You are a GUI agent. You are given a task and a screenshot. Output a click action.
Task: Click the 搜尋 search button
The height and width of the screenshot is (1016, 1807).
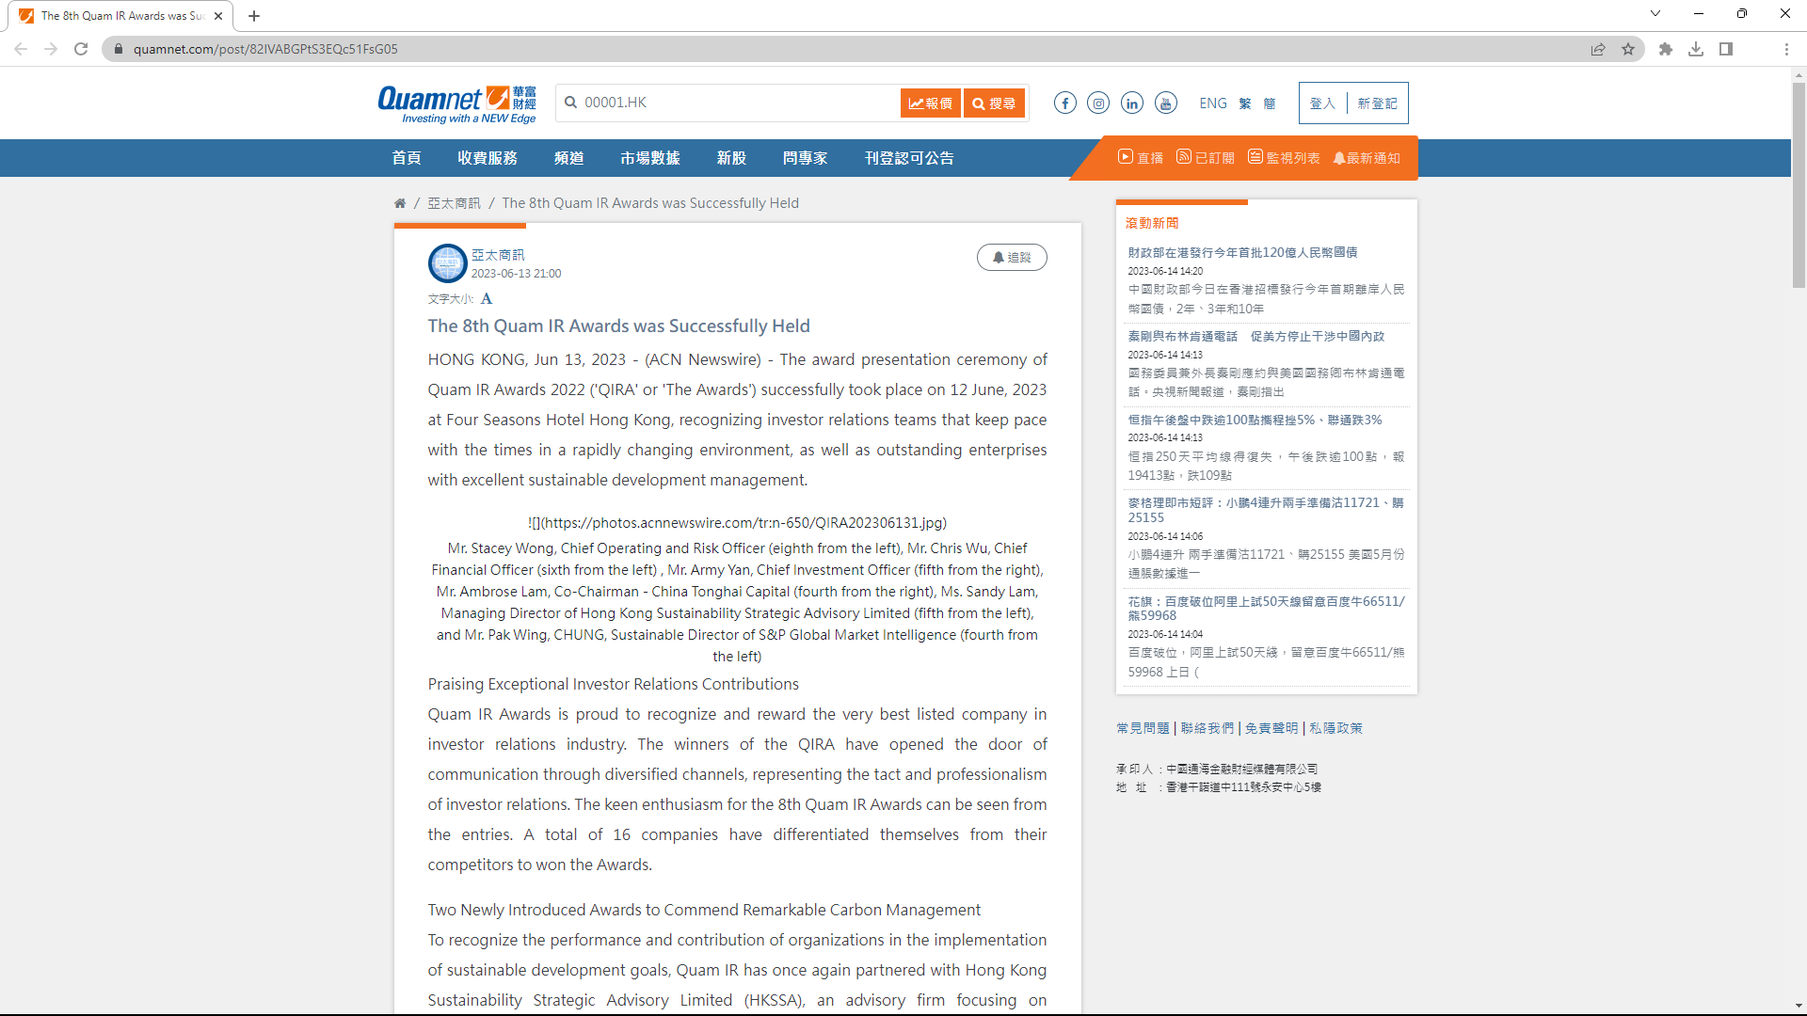click(x=994, y=103)
